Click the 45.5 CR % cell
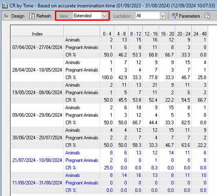The image size is (217, 196). coord(121,100)
